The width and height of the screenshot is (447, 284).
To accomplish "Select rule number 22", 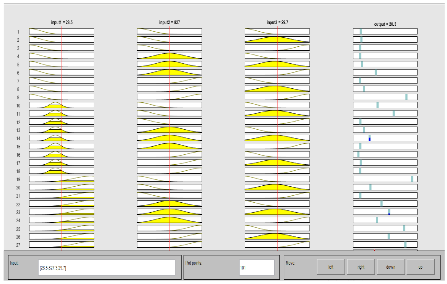I will (x=18, y=204).
